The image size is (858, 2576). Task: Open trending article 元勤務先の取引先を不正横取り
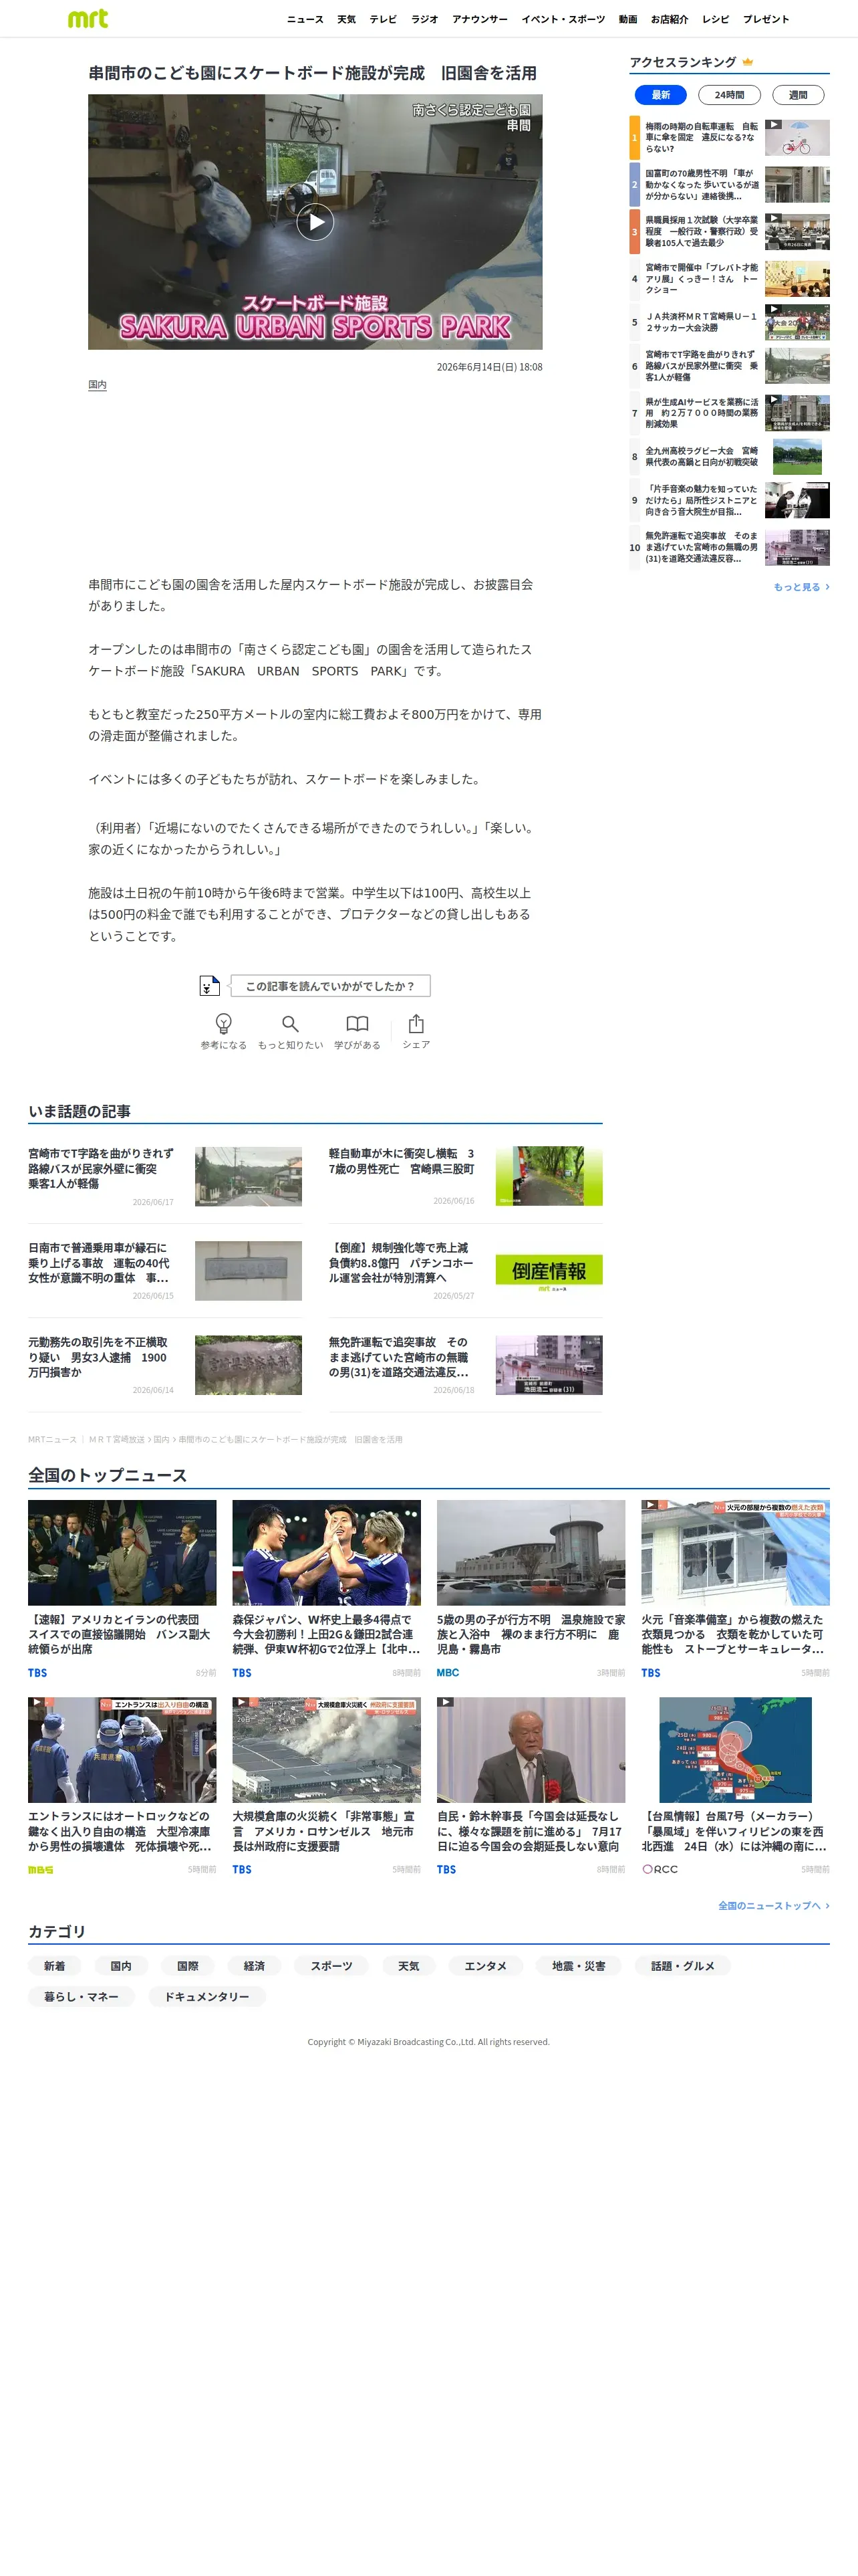[x=98, y=1357]
